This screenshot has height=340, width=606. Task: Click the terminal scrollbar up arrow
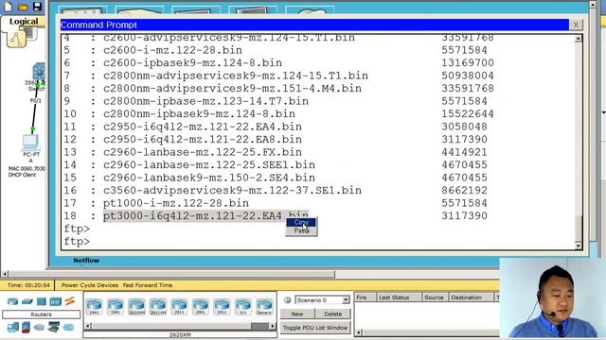pyautogui.click(x=579, y=38)
